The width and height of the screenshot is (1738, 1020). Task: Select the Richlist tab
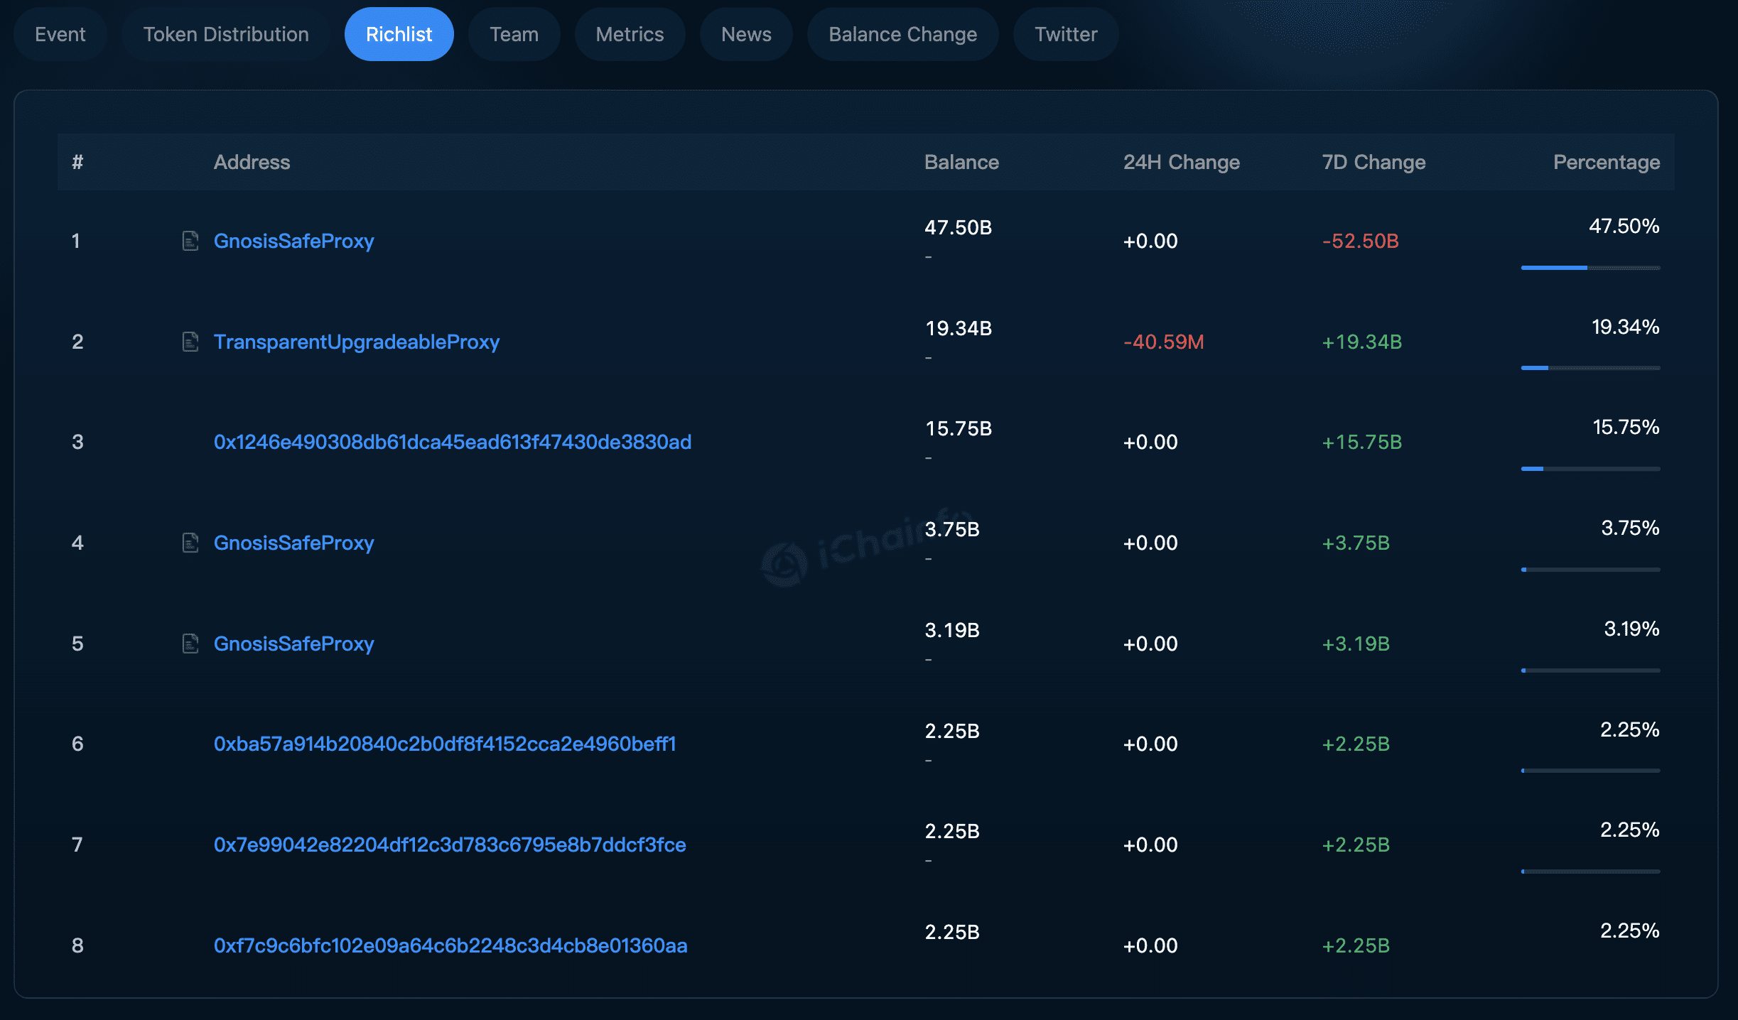coord(399,33)
